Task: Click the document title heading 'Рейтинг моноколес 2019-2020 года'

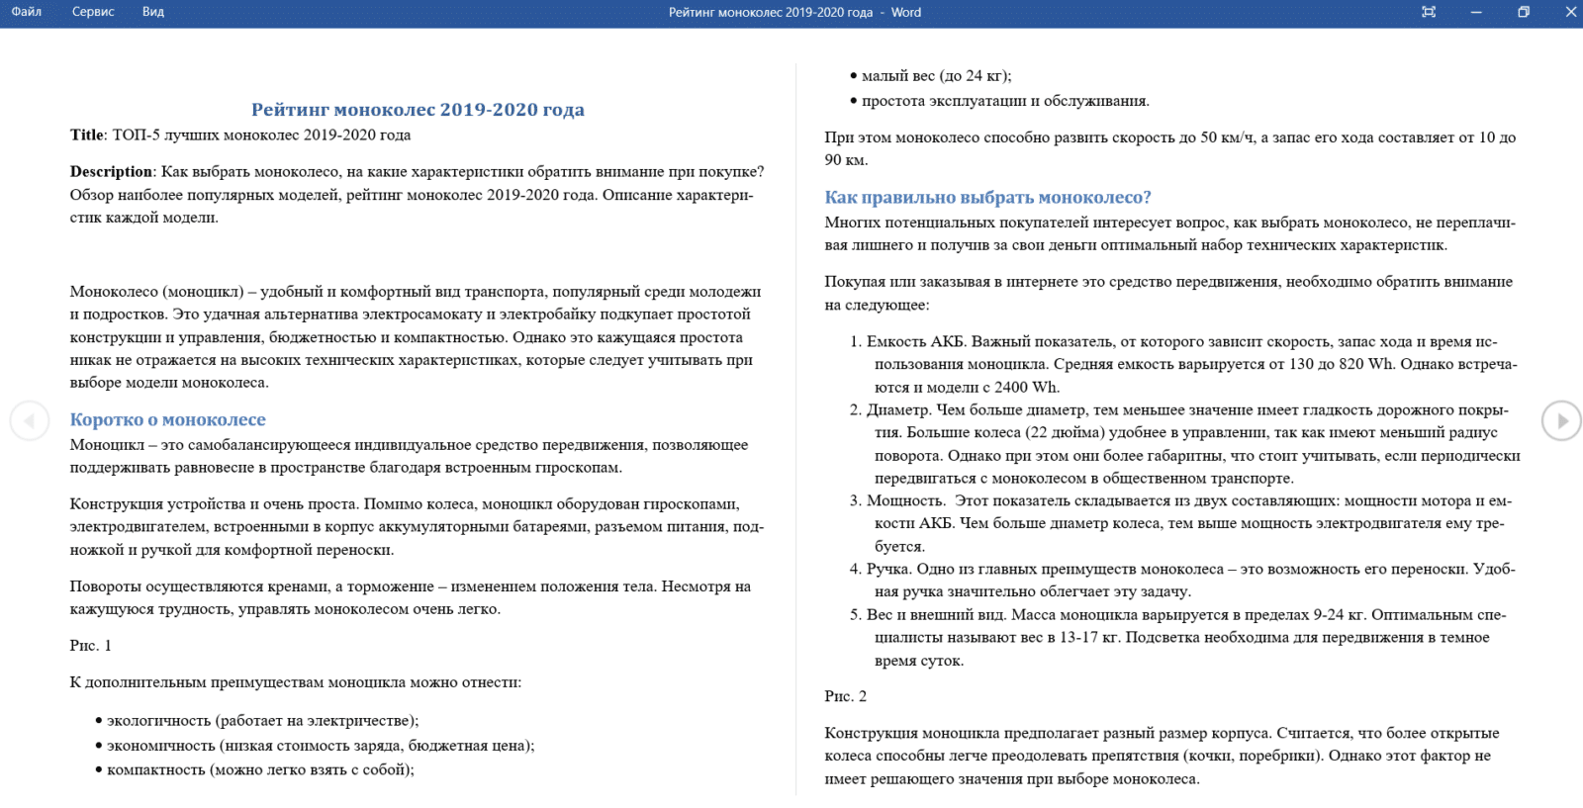Action: click(x=418, y=110)
